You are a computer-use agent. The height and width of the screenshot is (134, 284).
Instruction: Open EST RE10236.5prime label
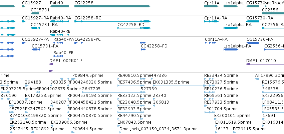tap(221, 89)
